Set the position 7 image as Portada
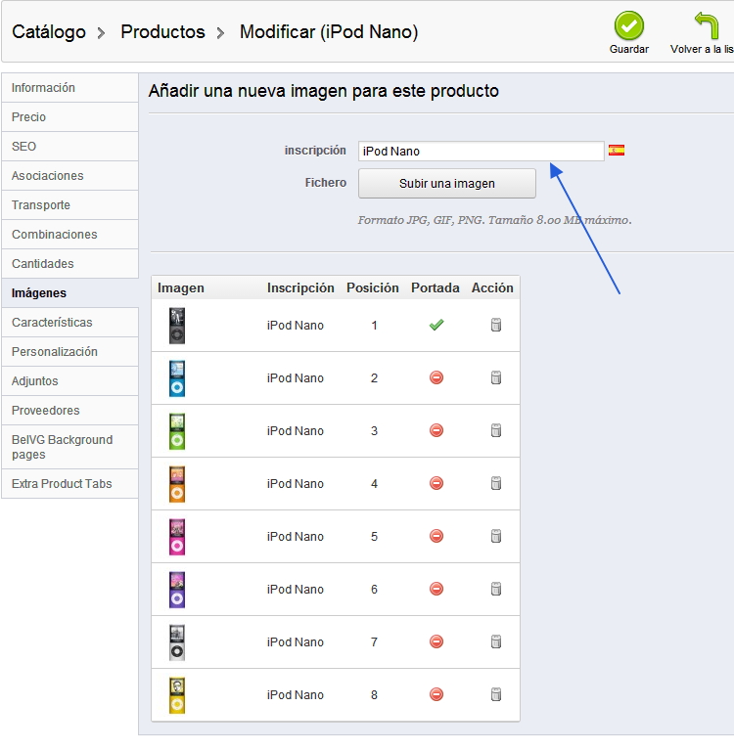Screen dimensions: 734x751 pos(436,642)
